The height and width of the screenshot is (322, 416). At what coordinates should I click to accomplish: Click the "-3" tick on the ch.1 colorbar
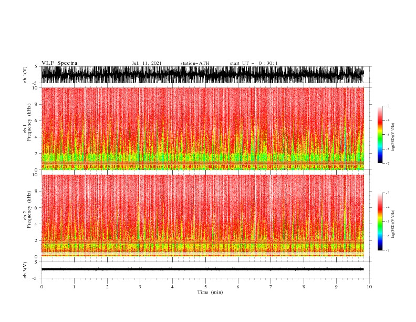(387, 106)
